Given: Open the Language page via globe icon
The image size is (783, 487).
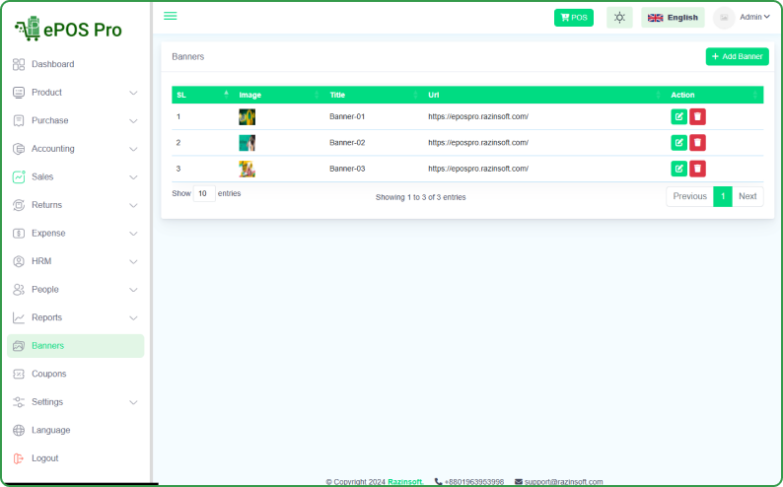Looking at the screenshot, I should (x=19, y=430).
